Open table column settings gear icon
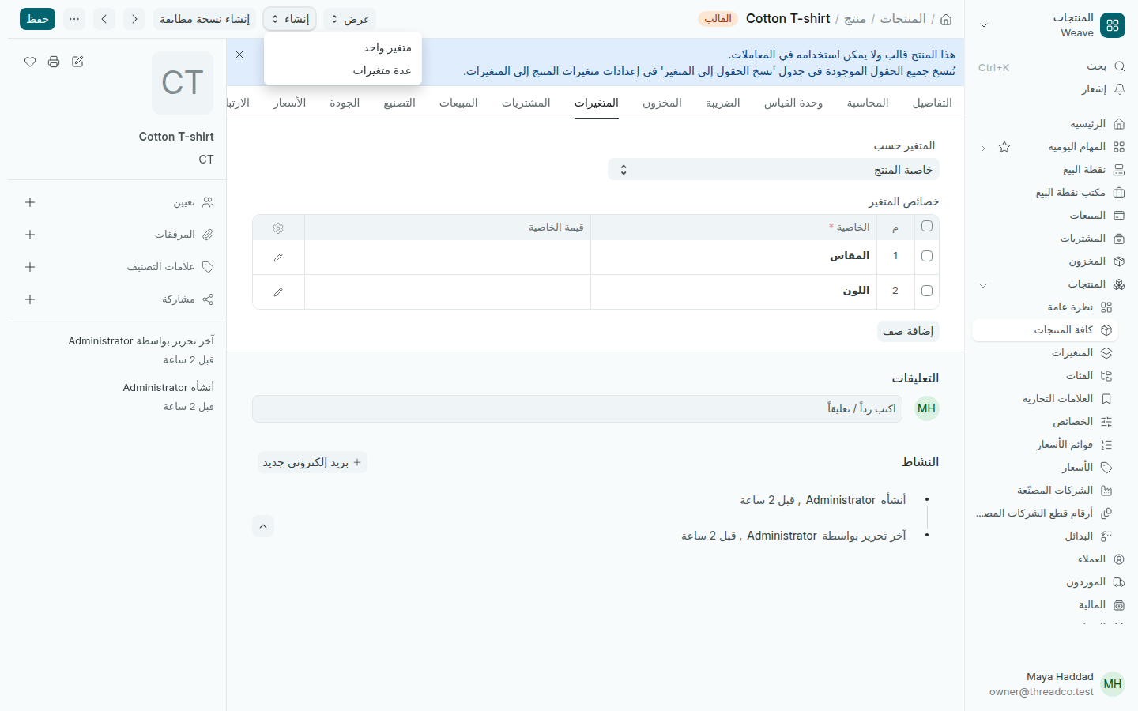Image resolution: width=1138 pixels, height=711 pixels. tap(278, 228)
